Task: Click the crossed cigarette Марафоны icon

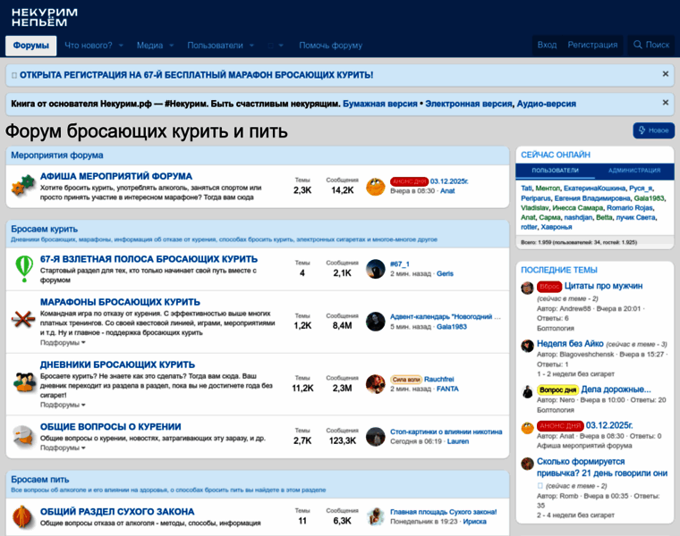Action: tap(23, 320)
